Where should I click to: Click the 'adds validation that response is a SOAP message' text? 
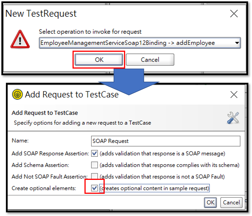(162, 154)
